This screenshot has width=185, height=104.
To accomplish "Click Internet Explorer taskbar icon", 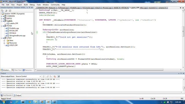I will pos(17,102).
